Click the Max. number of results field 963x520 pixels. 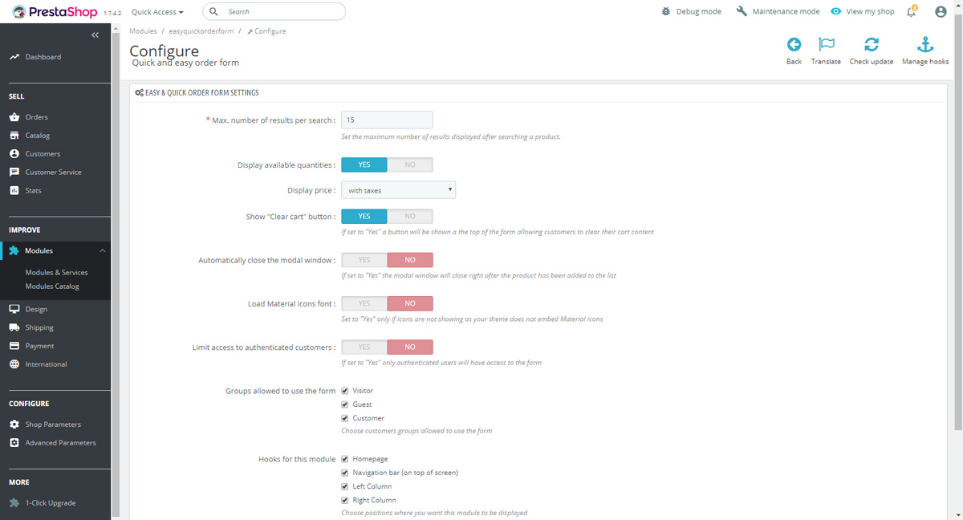pyautogui.click(x=387, y=120)
